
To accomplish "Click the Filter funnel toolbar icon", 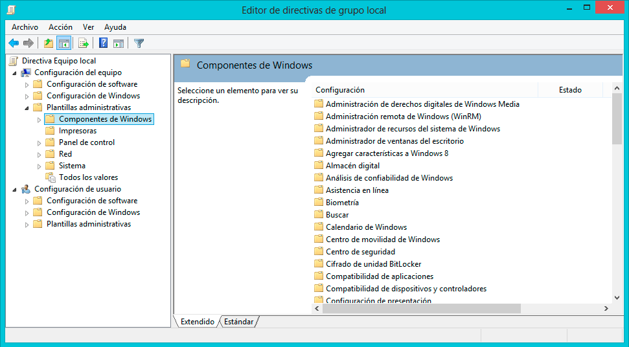I will point(139,43).
